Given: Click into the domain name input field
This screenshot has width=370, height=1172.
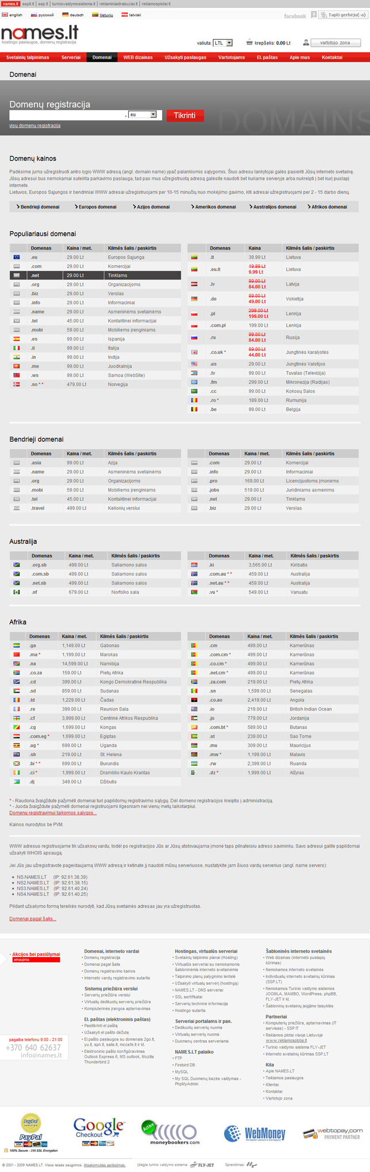Looking at the screenshot, I should click(67, 115).
